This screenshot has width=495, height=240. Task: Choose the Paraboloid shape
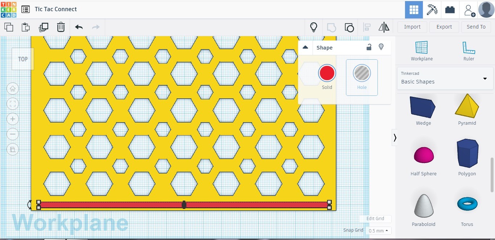point(423,210)
